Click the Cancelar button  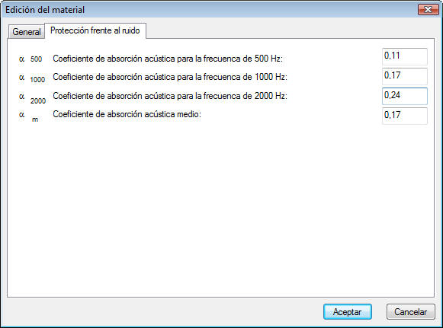(410, 312)
